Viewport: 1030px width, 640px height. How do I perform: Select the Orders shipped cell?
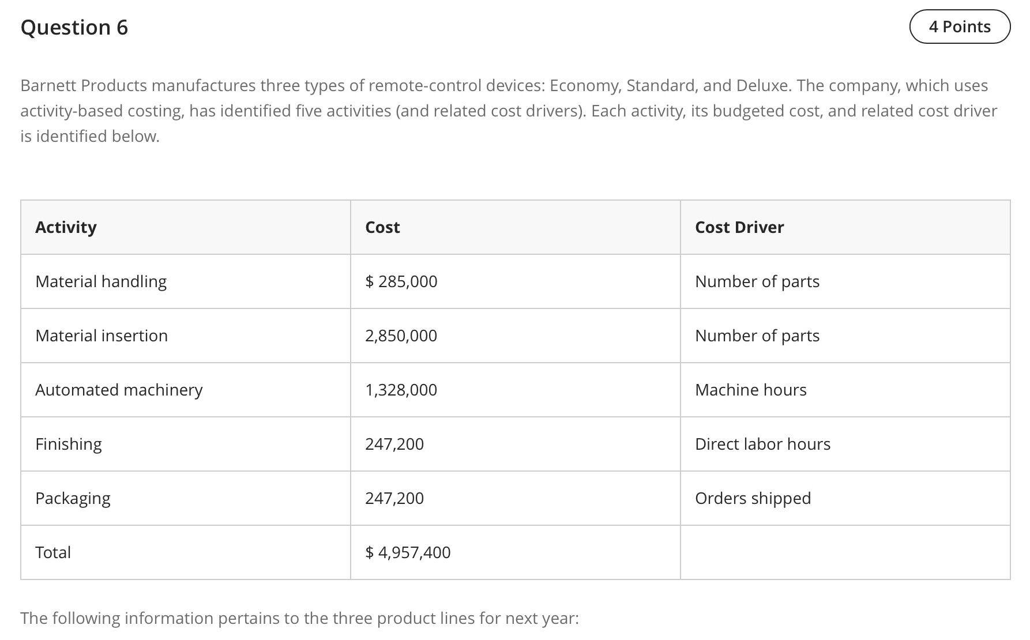tap(845, 498)
